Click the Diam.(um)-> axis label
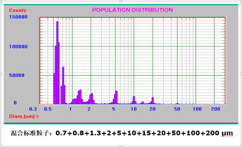 click(x=24, y=116)
